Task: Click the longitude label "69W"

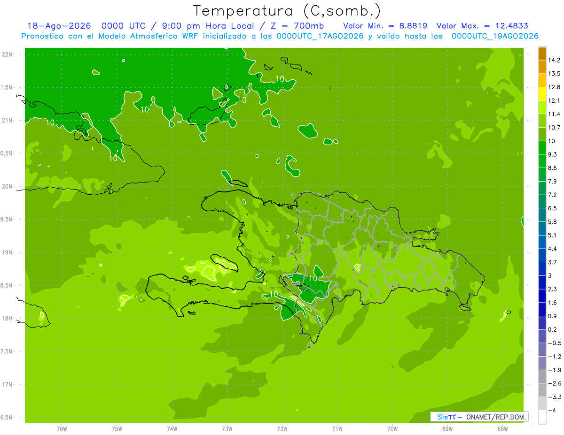Action: click(447, 429)
